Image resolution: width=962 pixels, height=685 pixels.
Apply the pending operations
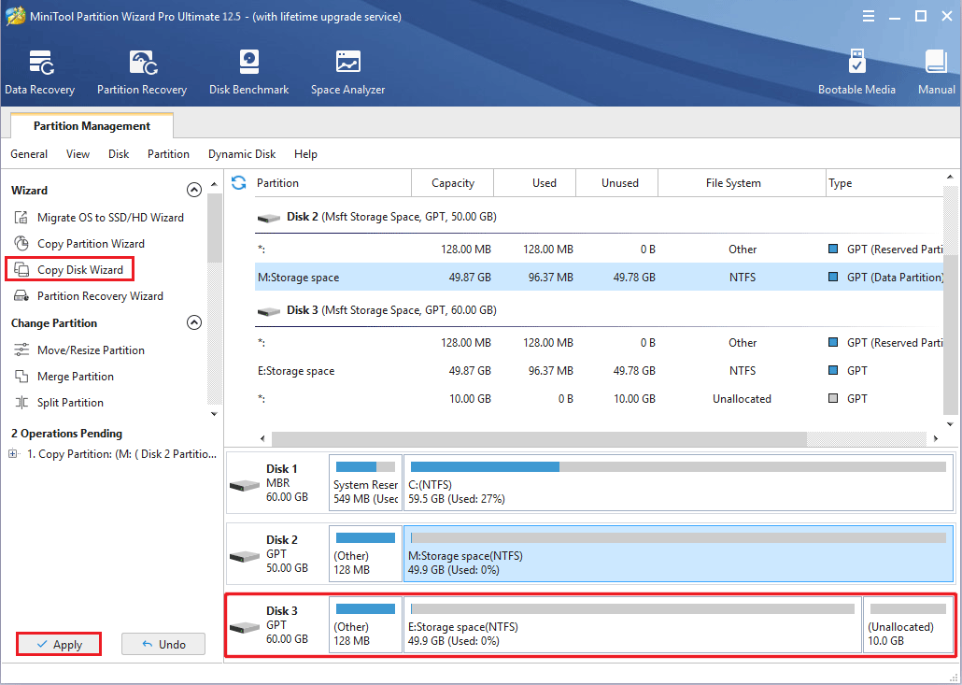[58, 644]
